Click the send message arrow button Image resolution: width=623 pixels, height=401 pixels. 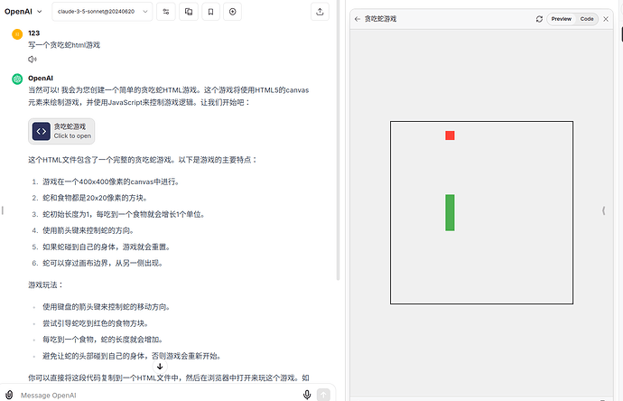click(323, 395)
